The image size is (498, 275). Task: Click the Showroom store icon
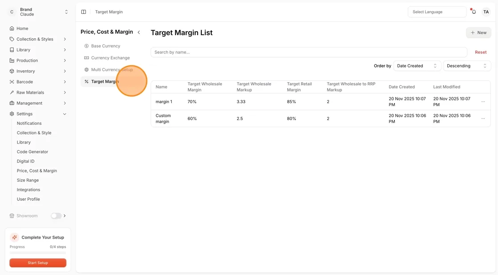tap(12, 215)
